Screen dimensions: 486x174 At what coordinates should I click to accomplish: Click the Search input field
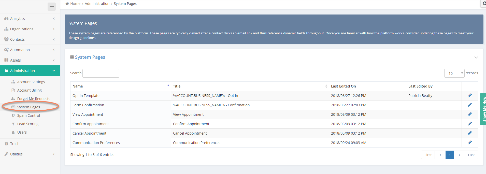[x=101, y=73]
